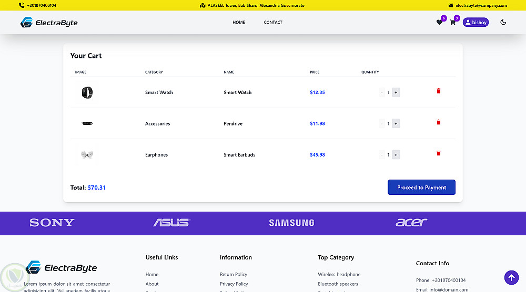Click the Smart Earbuds name cell
526x292 pixels.
point(239,155)
